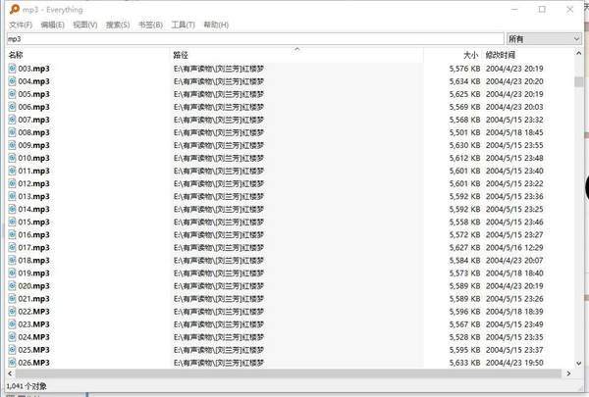The image size is (589, 397).
Task: Open the 文件(F) menu
Action: [x=20, y=24]
